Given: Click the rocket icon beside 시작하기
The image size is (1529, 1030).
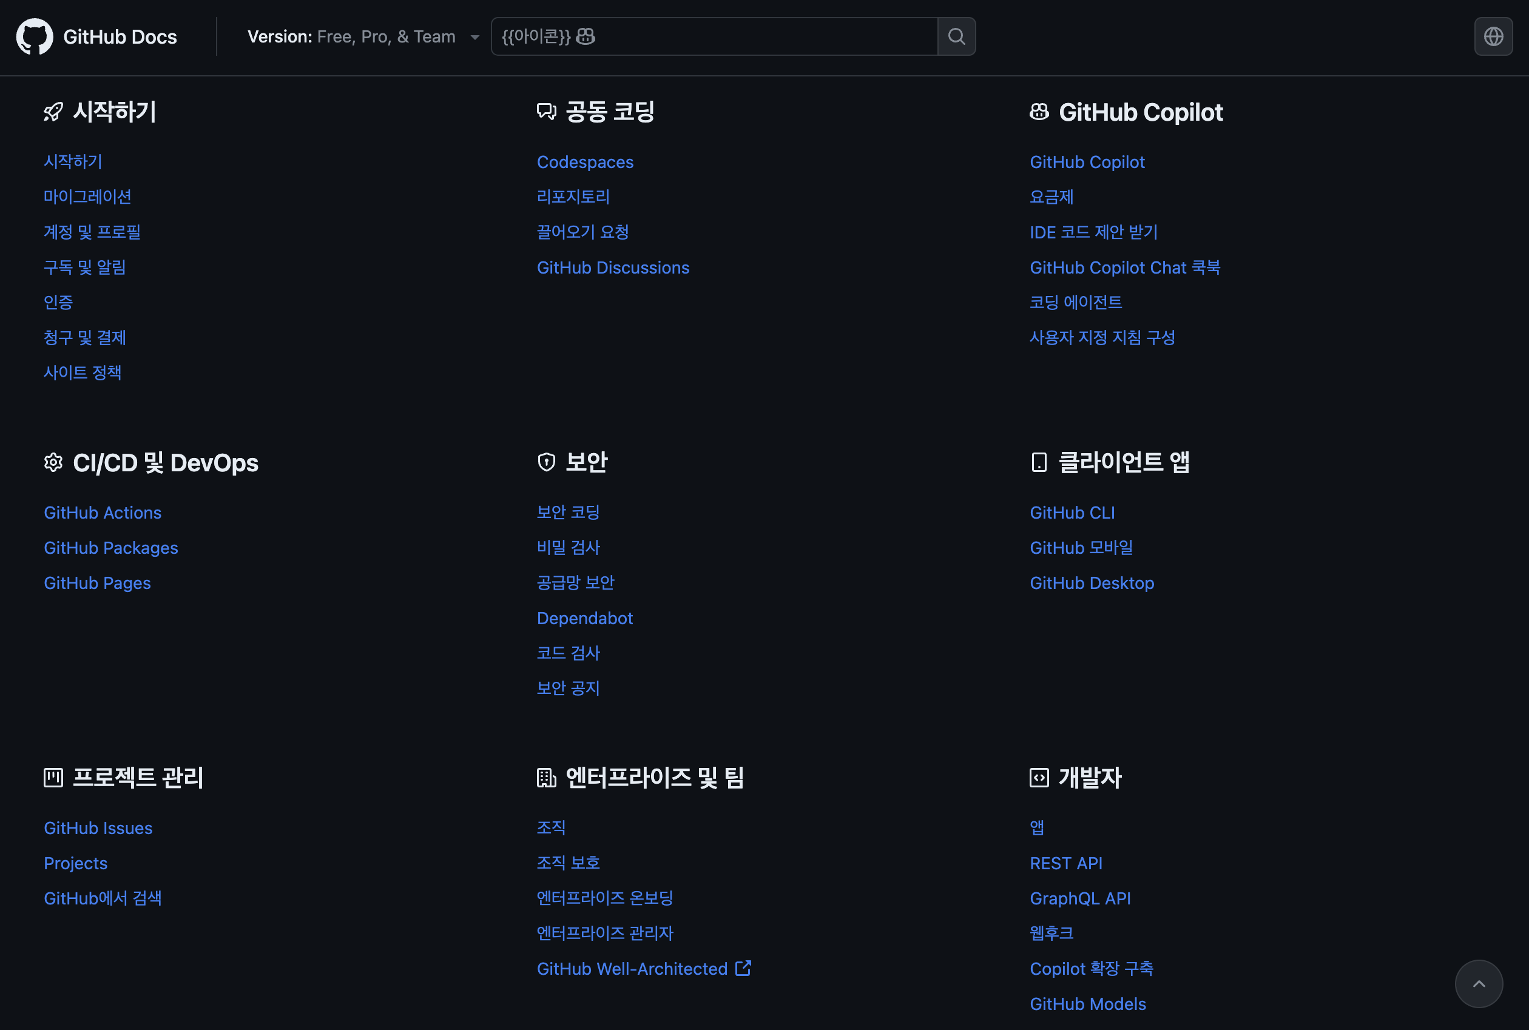Looking at the screenshot, I should (53, 112).
